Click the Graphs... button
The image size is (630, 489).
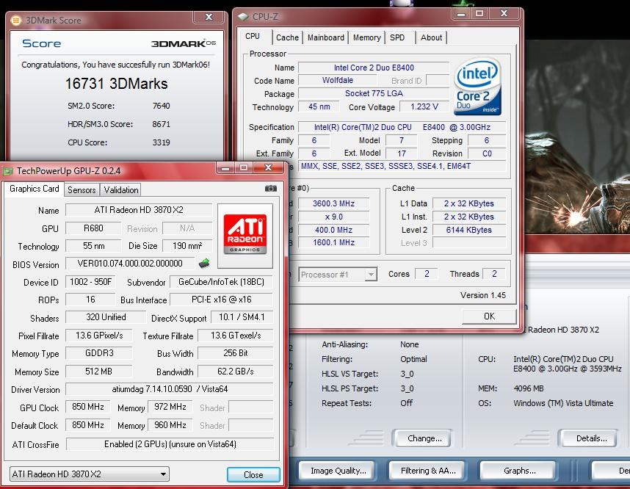click(520, 471)
